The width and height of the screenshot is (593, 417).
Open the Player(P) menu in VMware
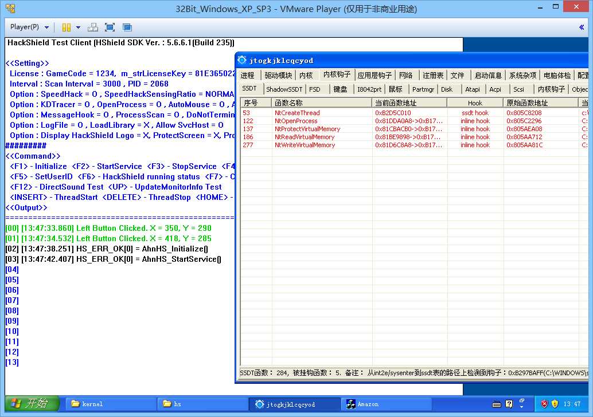tap(29, 27)
